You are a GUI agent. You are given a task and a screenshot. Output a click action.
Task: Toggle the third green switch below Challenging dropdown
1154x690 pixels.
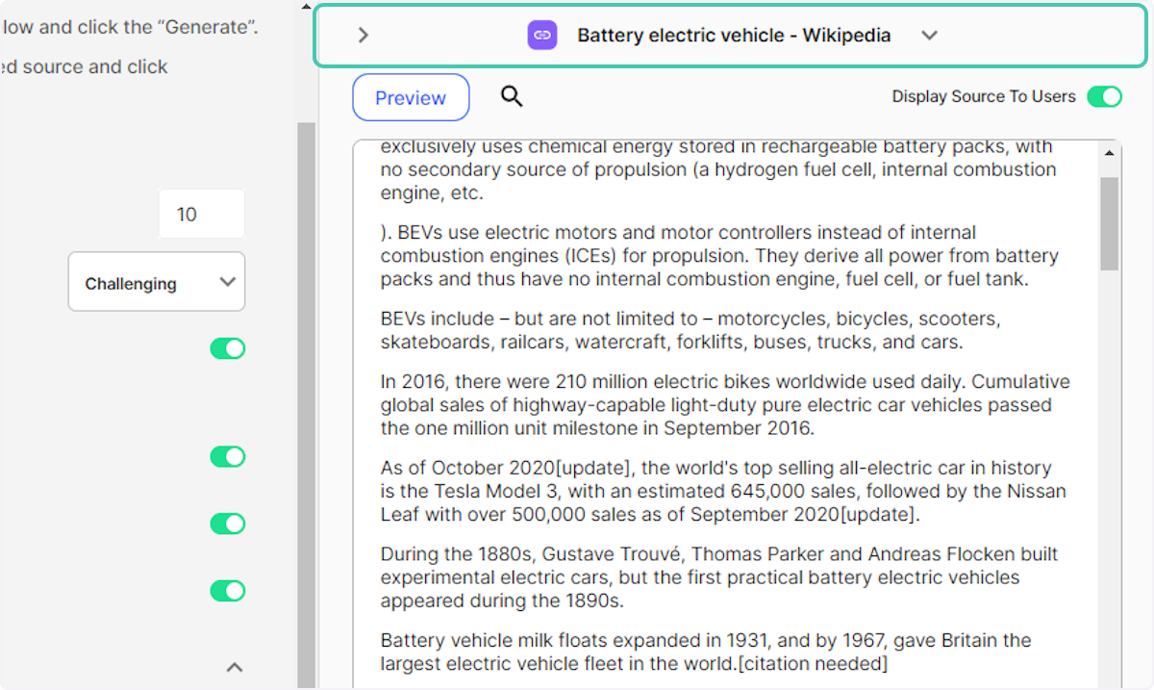(228, 524)
